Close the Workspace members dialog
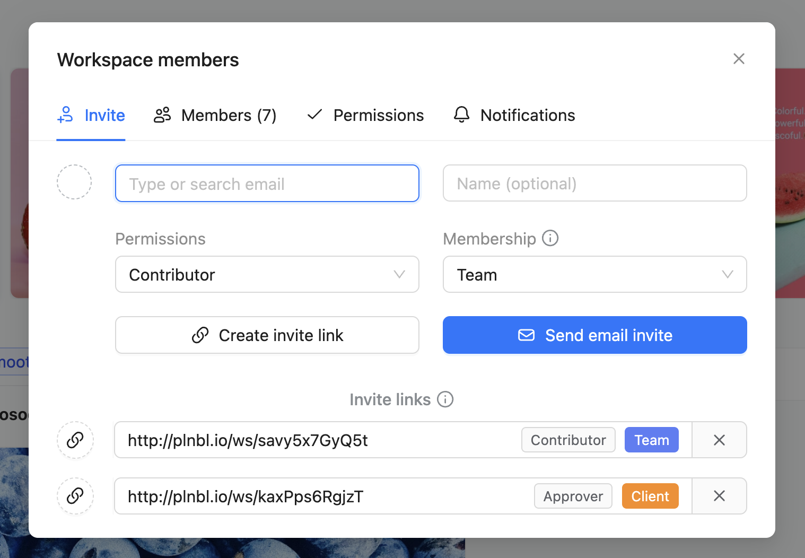 [739, 59]
